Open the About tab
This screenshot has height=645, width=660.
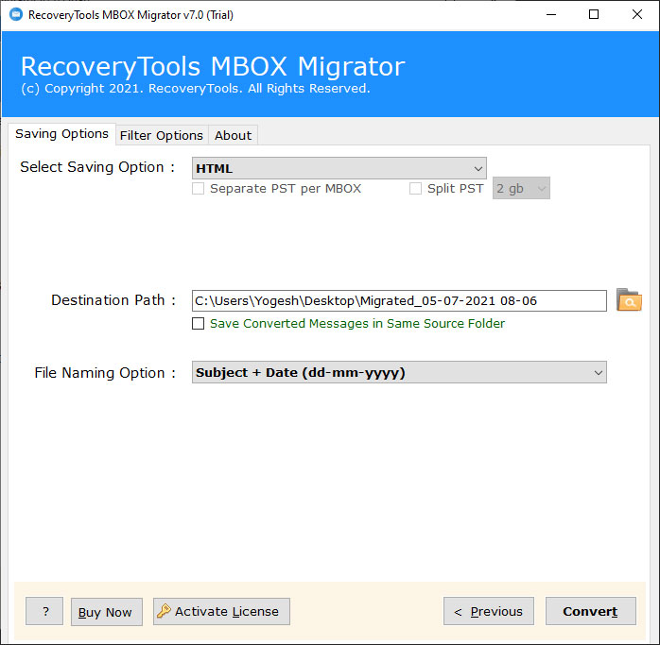(234, 135)
